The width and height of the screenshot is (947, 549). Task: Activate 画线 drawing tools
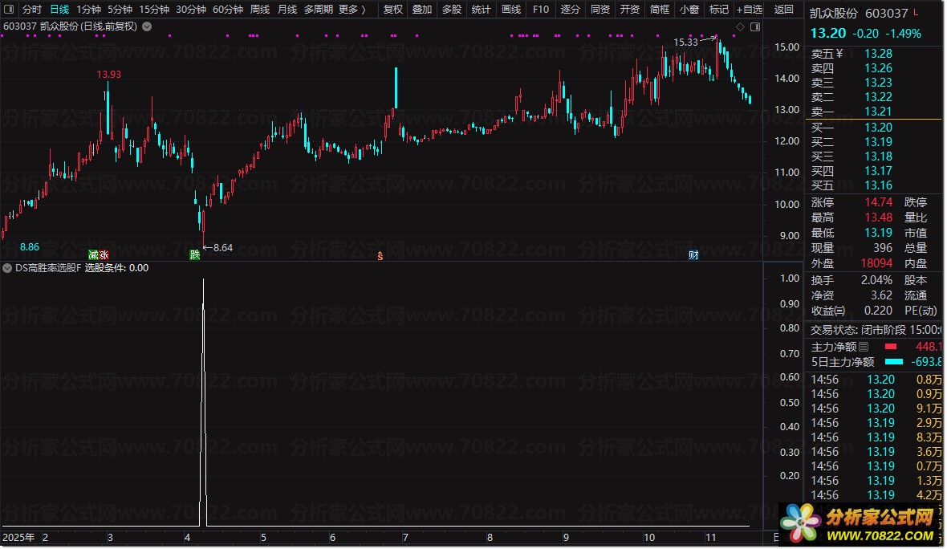click(x=511, y=9)
